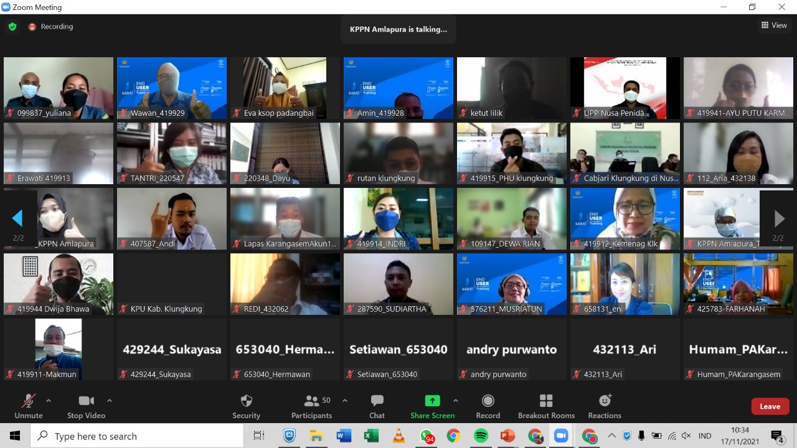
Task: Stop Video camera toggle
Action: pyautogui.click(x=86, y=406)
